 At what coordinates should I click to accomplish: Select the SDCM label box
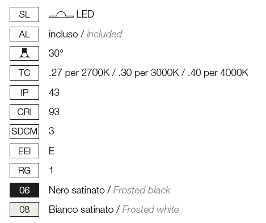coord(24,132)
